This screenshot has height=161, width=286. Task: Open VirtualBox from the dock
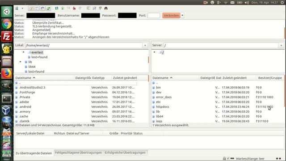[6, 110]
